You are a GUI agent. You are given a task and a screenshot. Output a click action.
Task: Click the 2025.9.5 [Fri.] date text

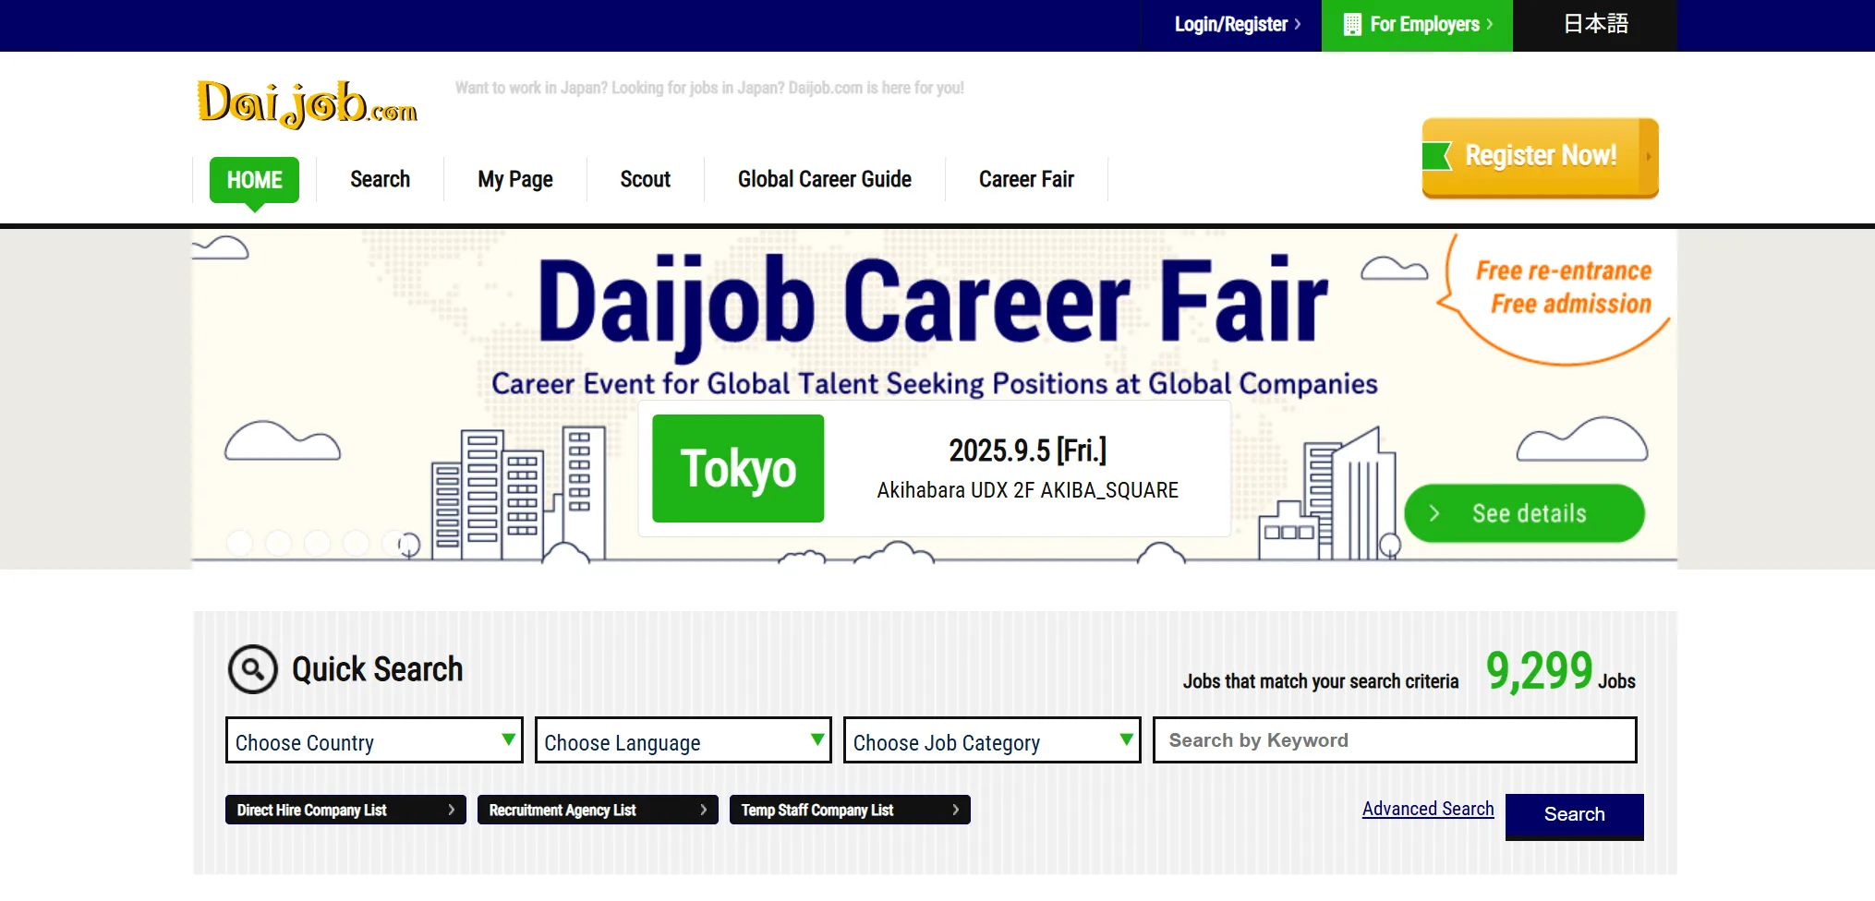coord(1027,450)
